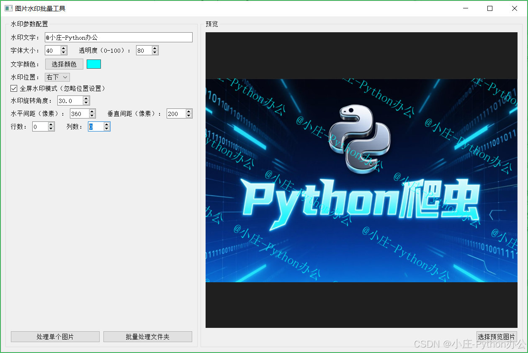Click the 水印文字： label
This screenshot has height=353, width=528.
(x=25, y=38)
